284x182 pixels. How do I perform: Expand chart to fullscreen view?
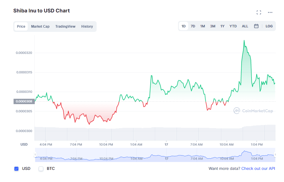(259, 12)
